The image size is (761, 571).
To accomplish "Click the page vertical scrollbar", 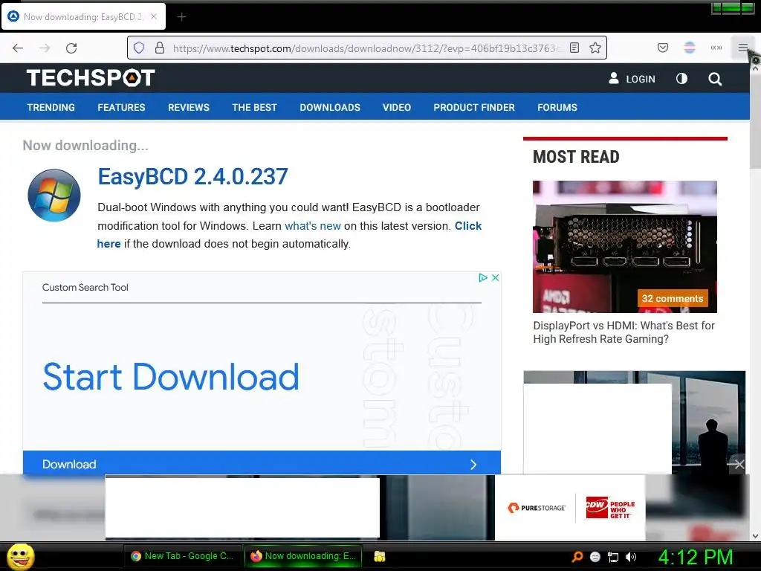I will pyautogui.click(x=755, y=121).
